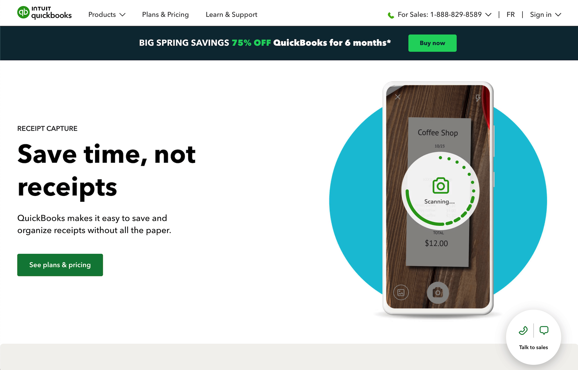578x370 pixels.
Task: Expand the For Sales phone number dropdown
Action: point(488,15)
